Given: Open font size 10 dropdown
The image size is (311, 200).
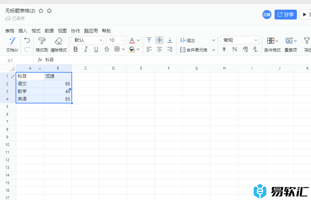Looking at the screenshot, I should (x=116, y=40).
